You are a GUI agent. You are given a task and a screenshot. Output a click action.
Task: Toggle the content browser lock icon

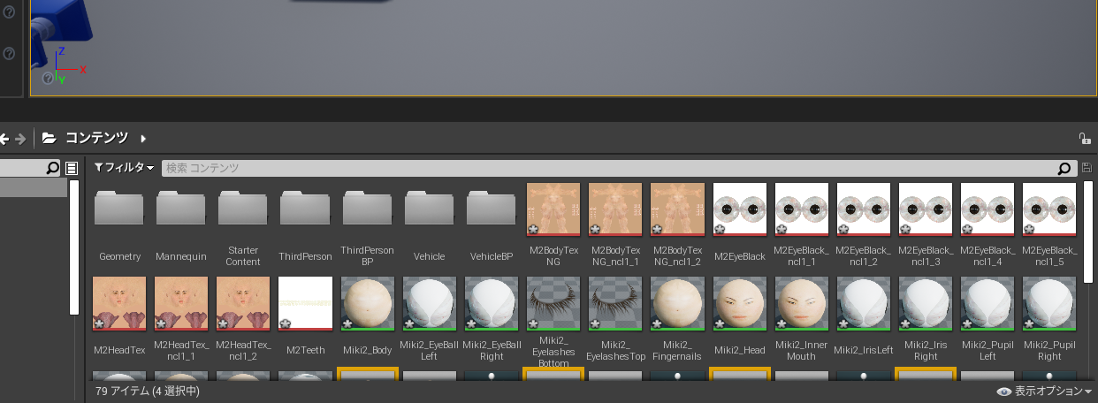tap(1084, 138)
